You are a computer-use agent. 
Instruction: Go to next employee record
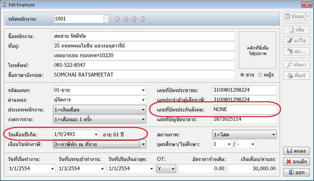click(134, 19)
